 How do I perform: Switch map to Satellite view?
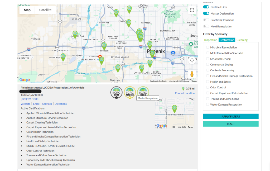tap(45, 10)
